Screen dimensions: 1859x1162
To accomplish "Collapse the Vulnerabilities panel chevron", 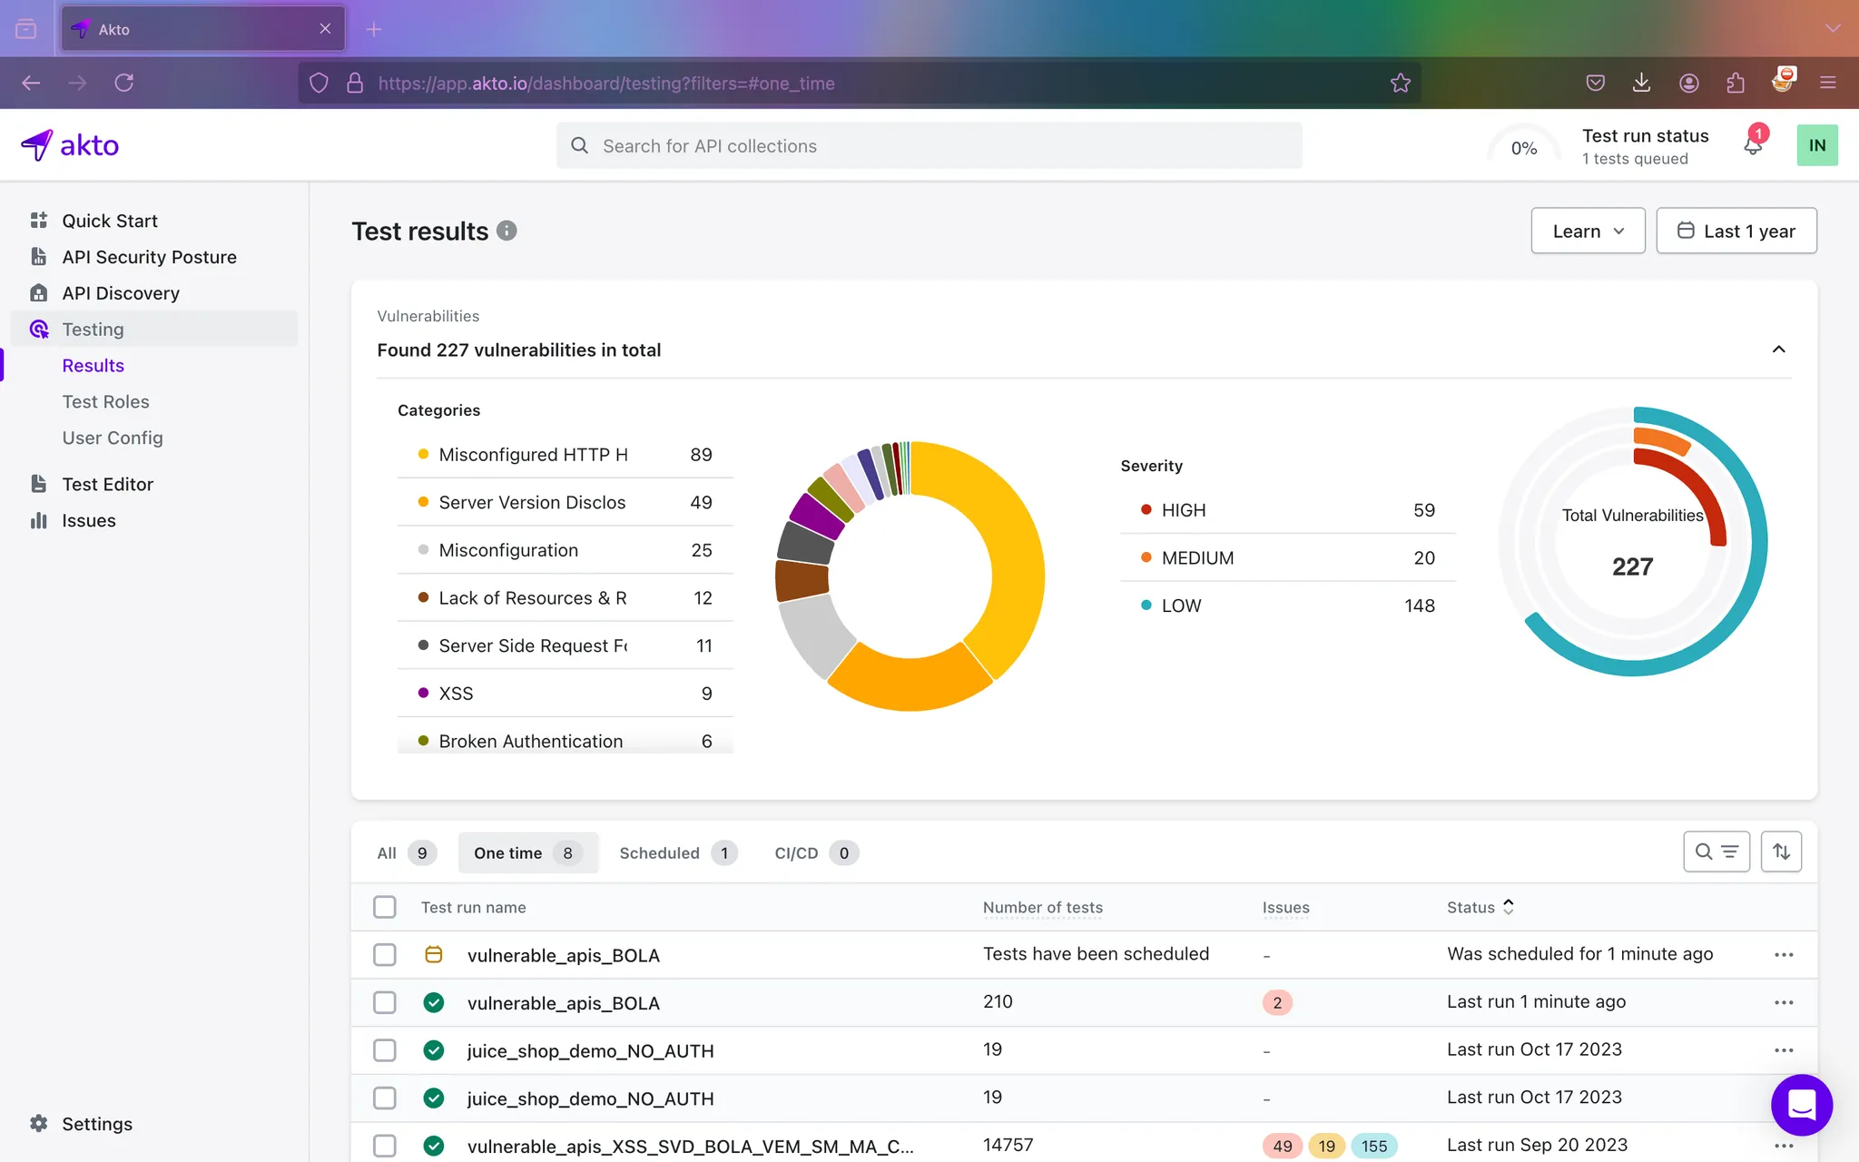I will tap(1779, 350).
